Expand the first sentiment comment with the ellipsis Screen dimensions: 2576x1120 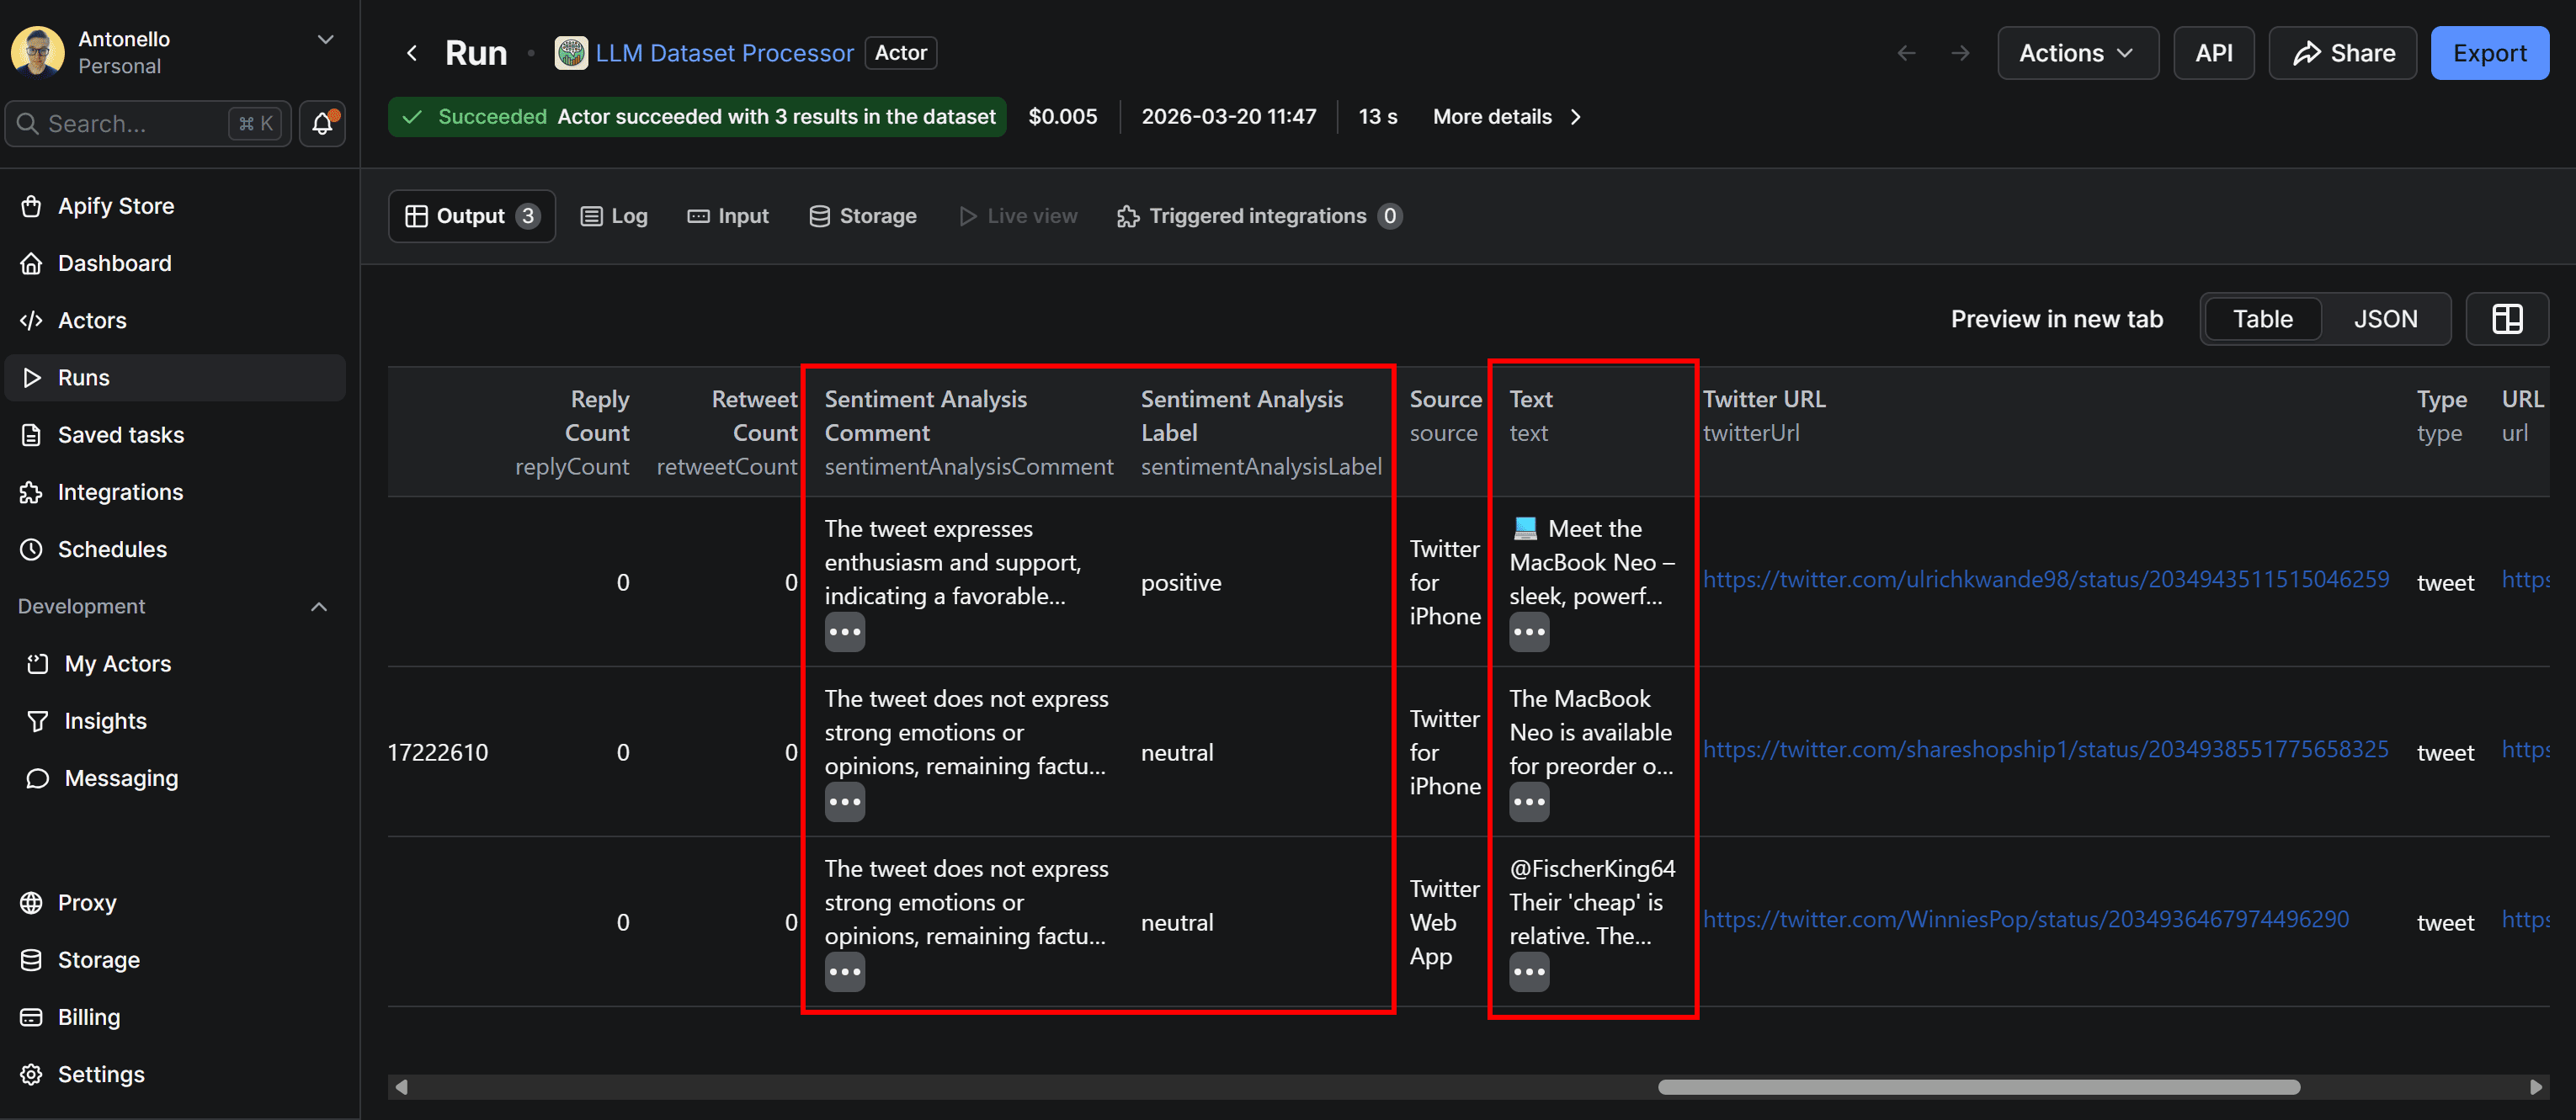click(845, 631)
